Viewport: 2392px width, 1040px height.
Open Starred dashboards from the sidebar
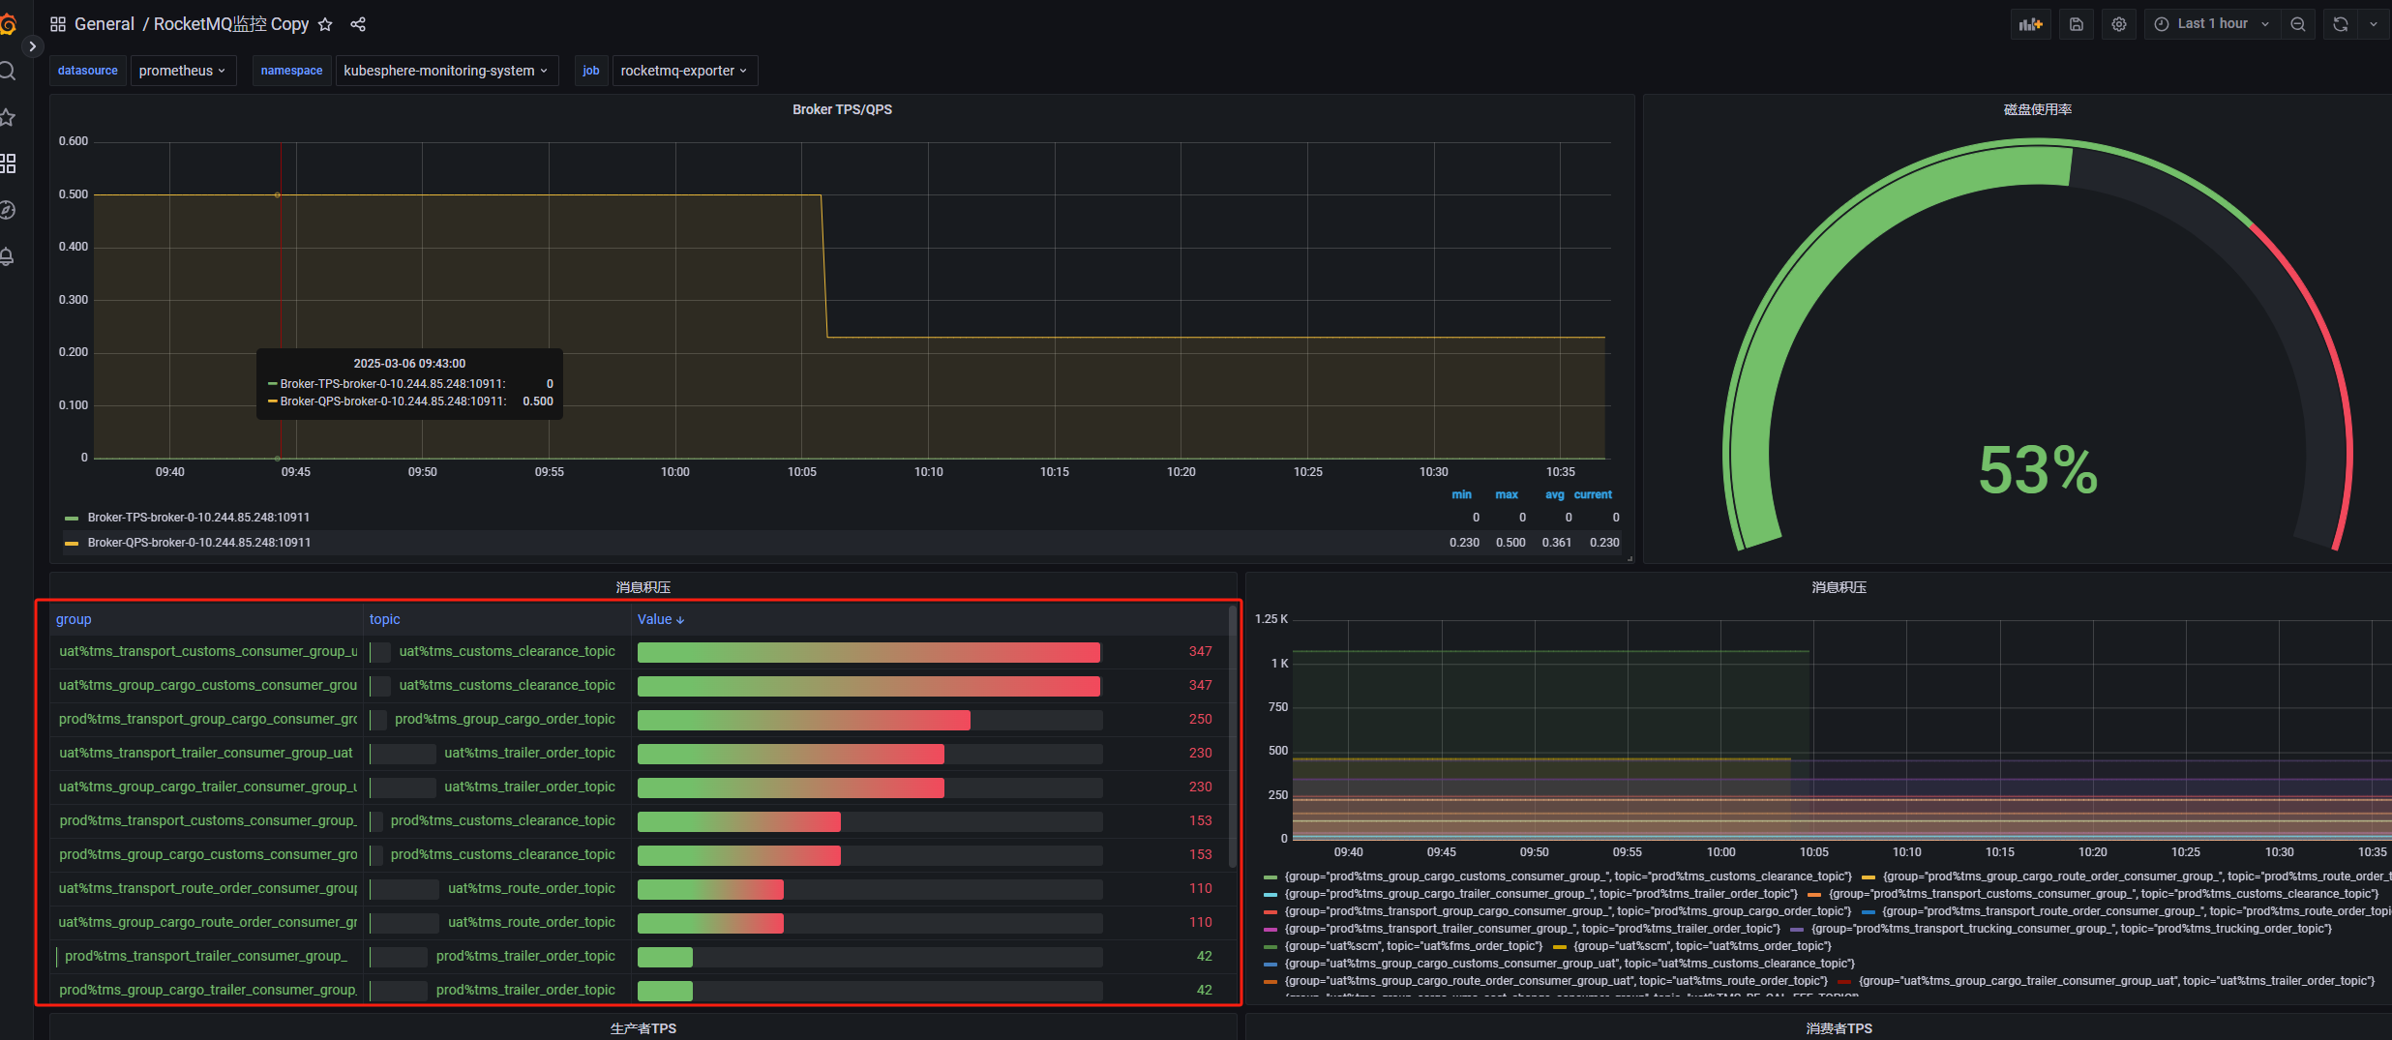[7, 117]
